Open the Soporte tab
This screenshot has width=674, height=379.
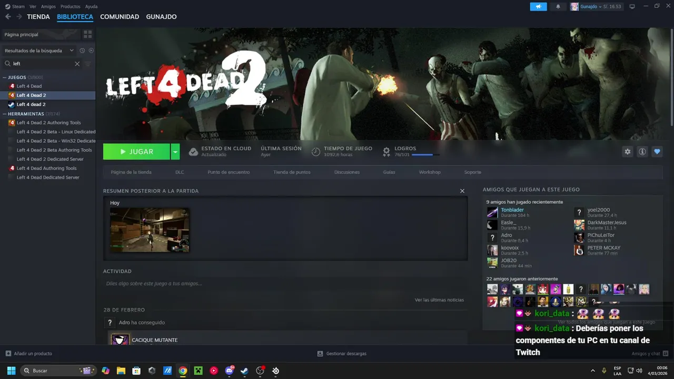[x=472, y=172]
